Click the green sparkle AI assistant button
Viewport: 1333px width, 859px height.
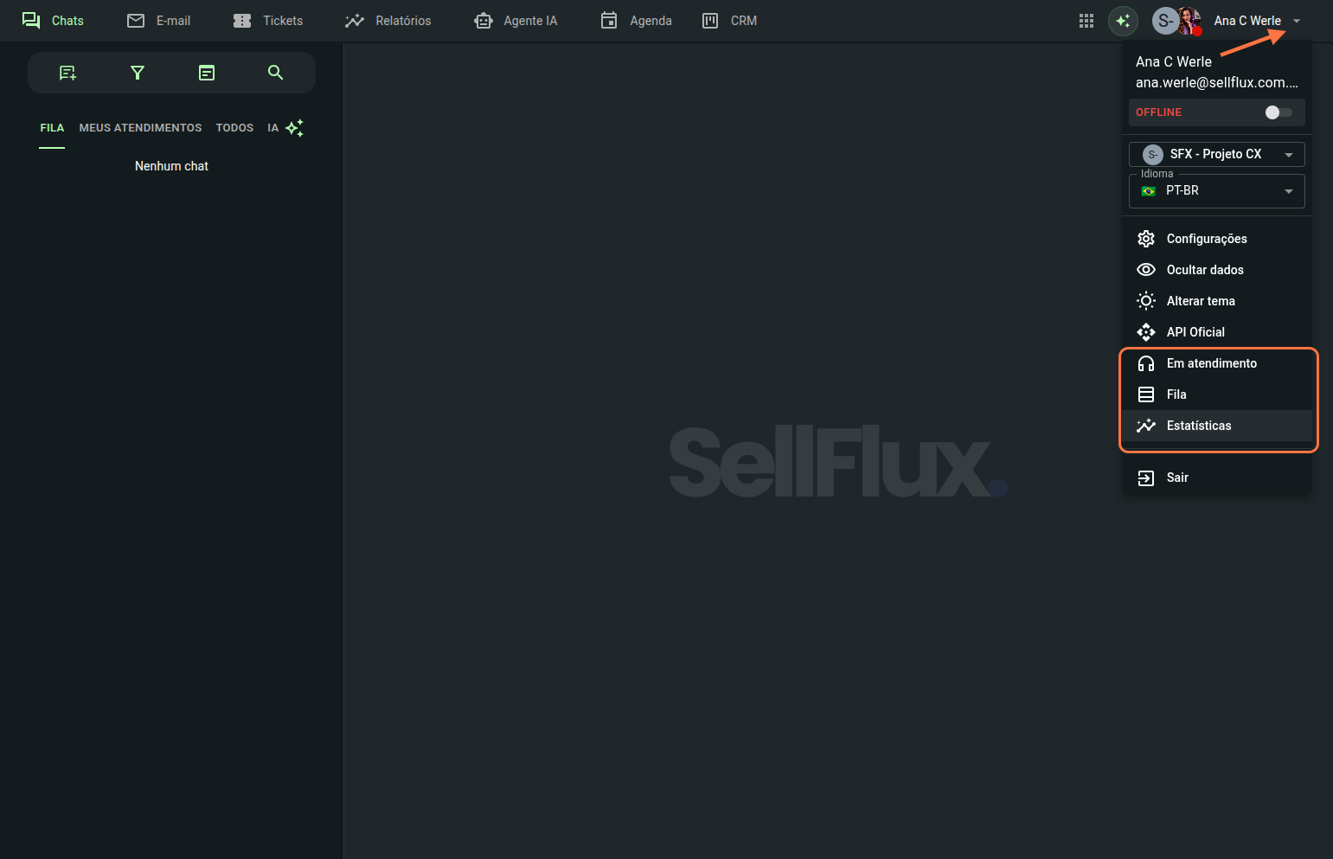click(x=1123, y=21)
